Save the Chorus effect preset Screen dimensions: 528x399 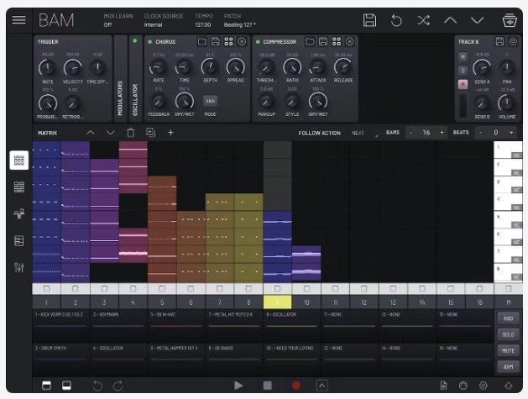[x=215, y=42]
